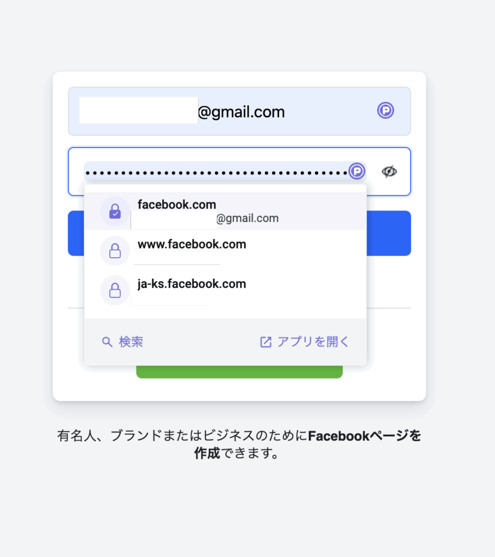
Task: Toggle password visibility eye icon
Action: coord(389,171)
